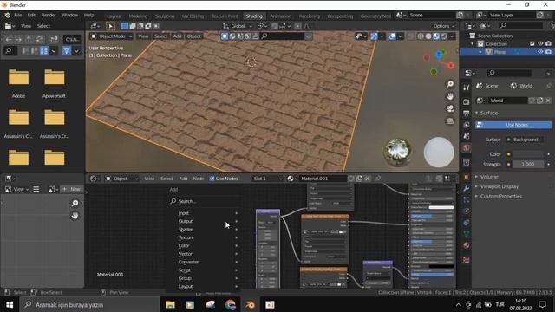
Task: Create a new folder in the file browser
Action: 54,39
